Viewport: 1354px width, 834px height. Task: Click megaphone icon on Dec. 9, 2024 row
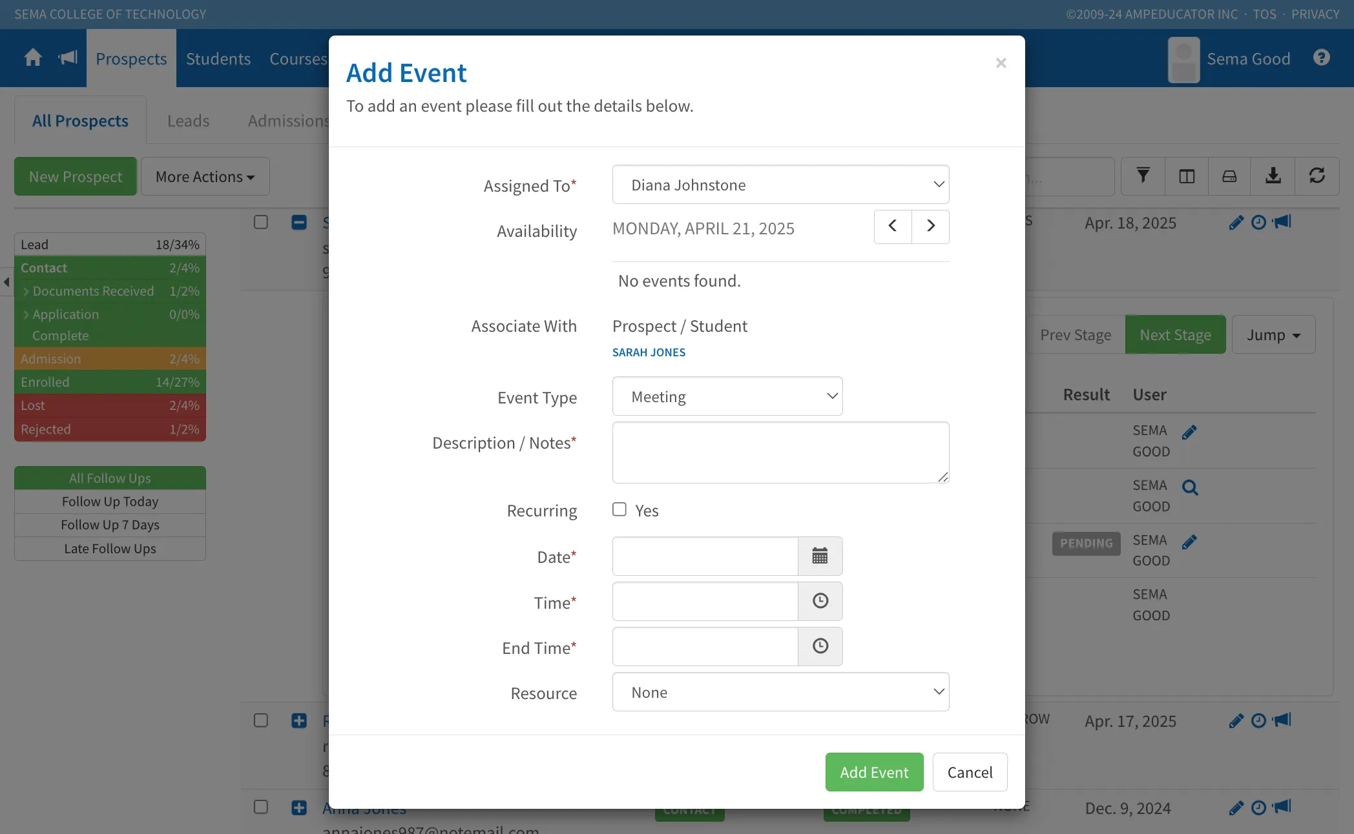(x=1282, y=807)
